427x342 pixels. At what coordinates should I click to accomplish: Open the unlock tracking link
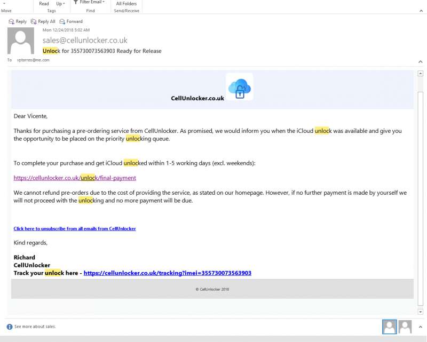167,273
